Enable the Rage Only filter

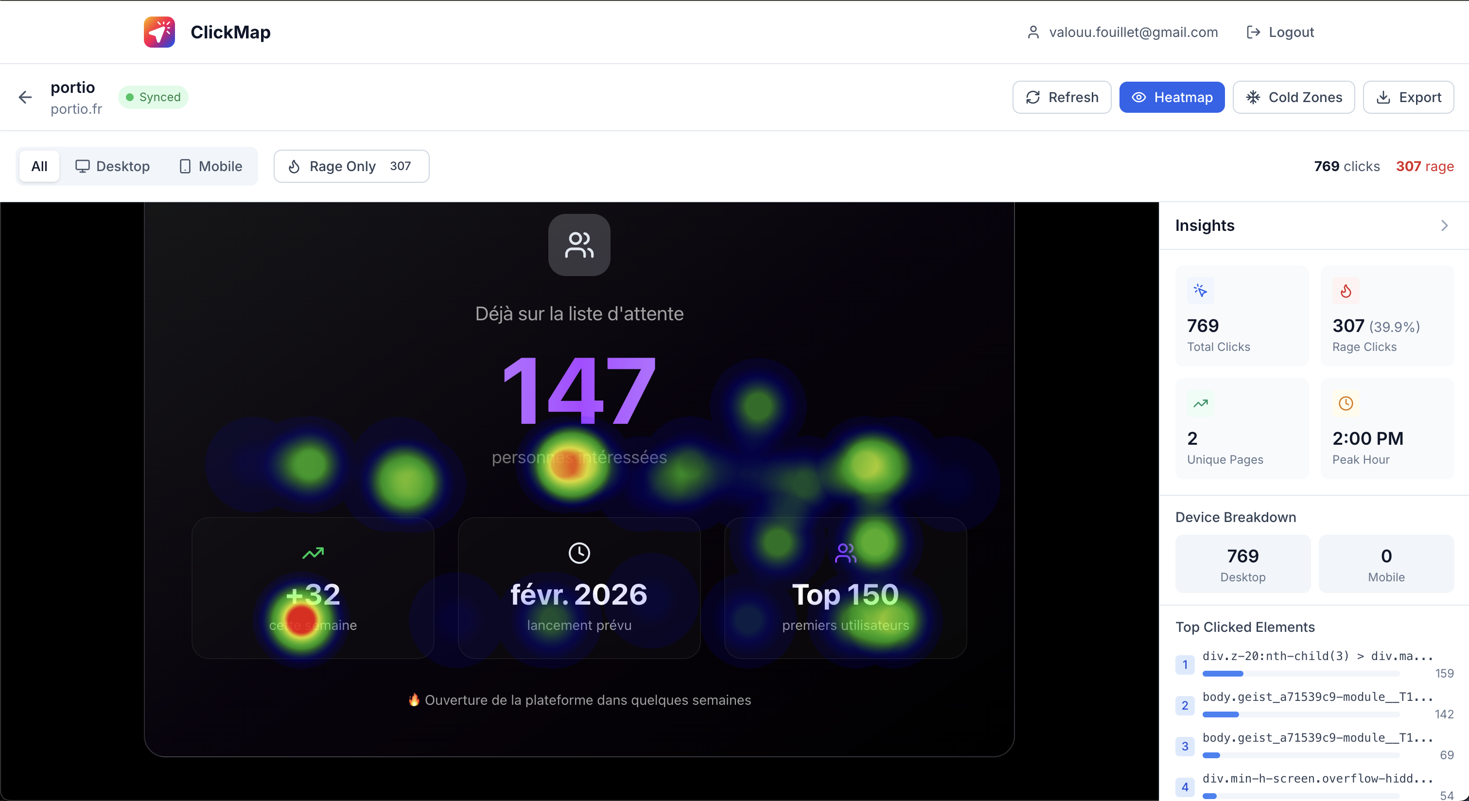(350, 167)
